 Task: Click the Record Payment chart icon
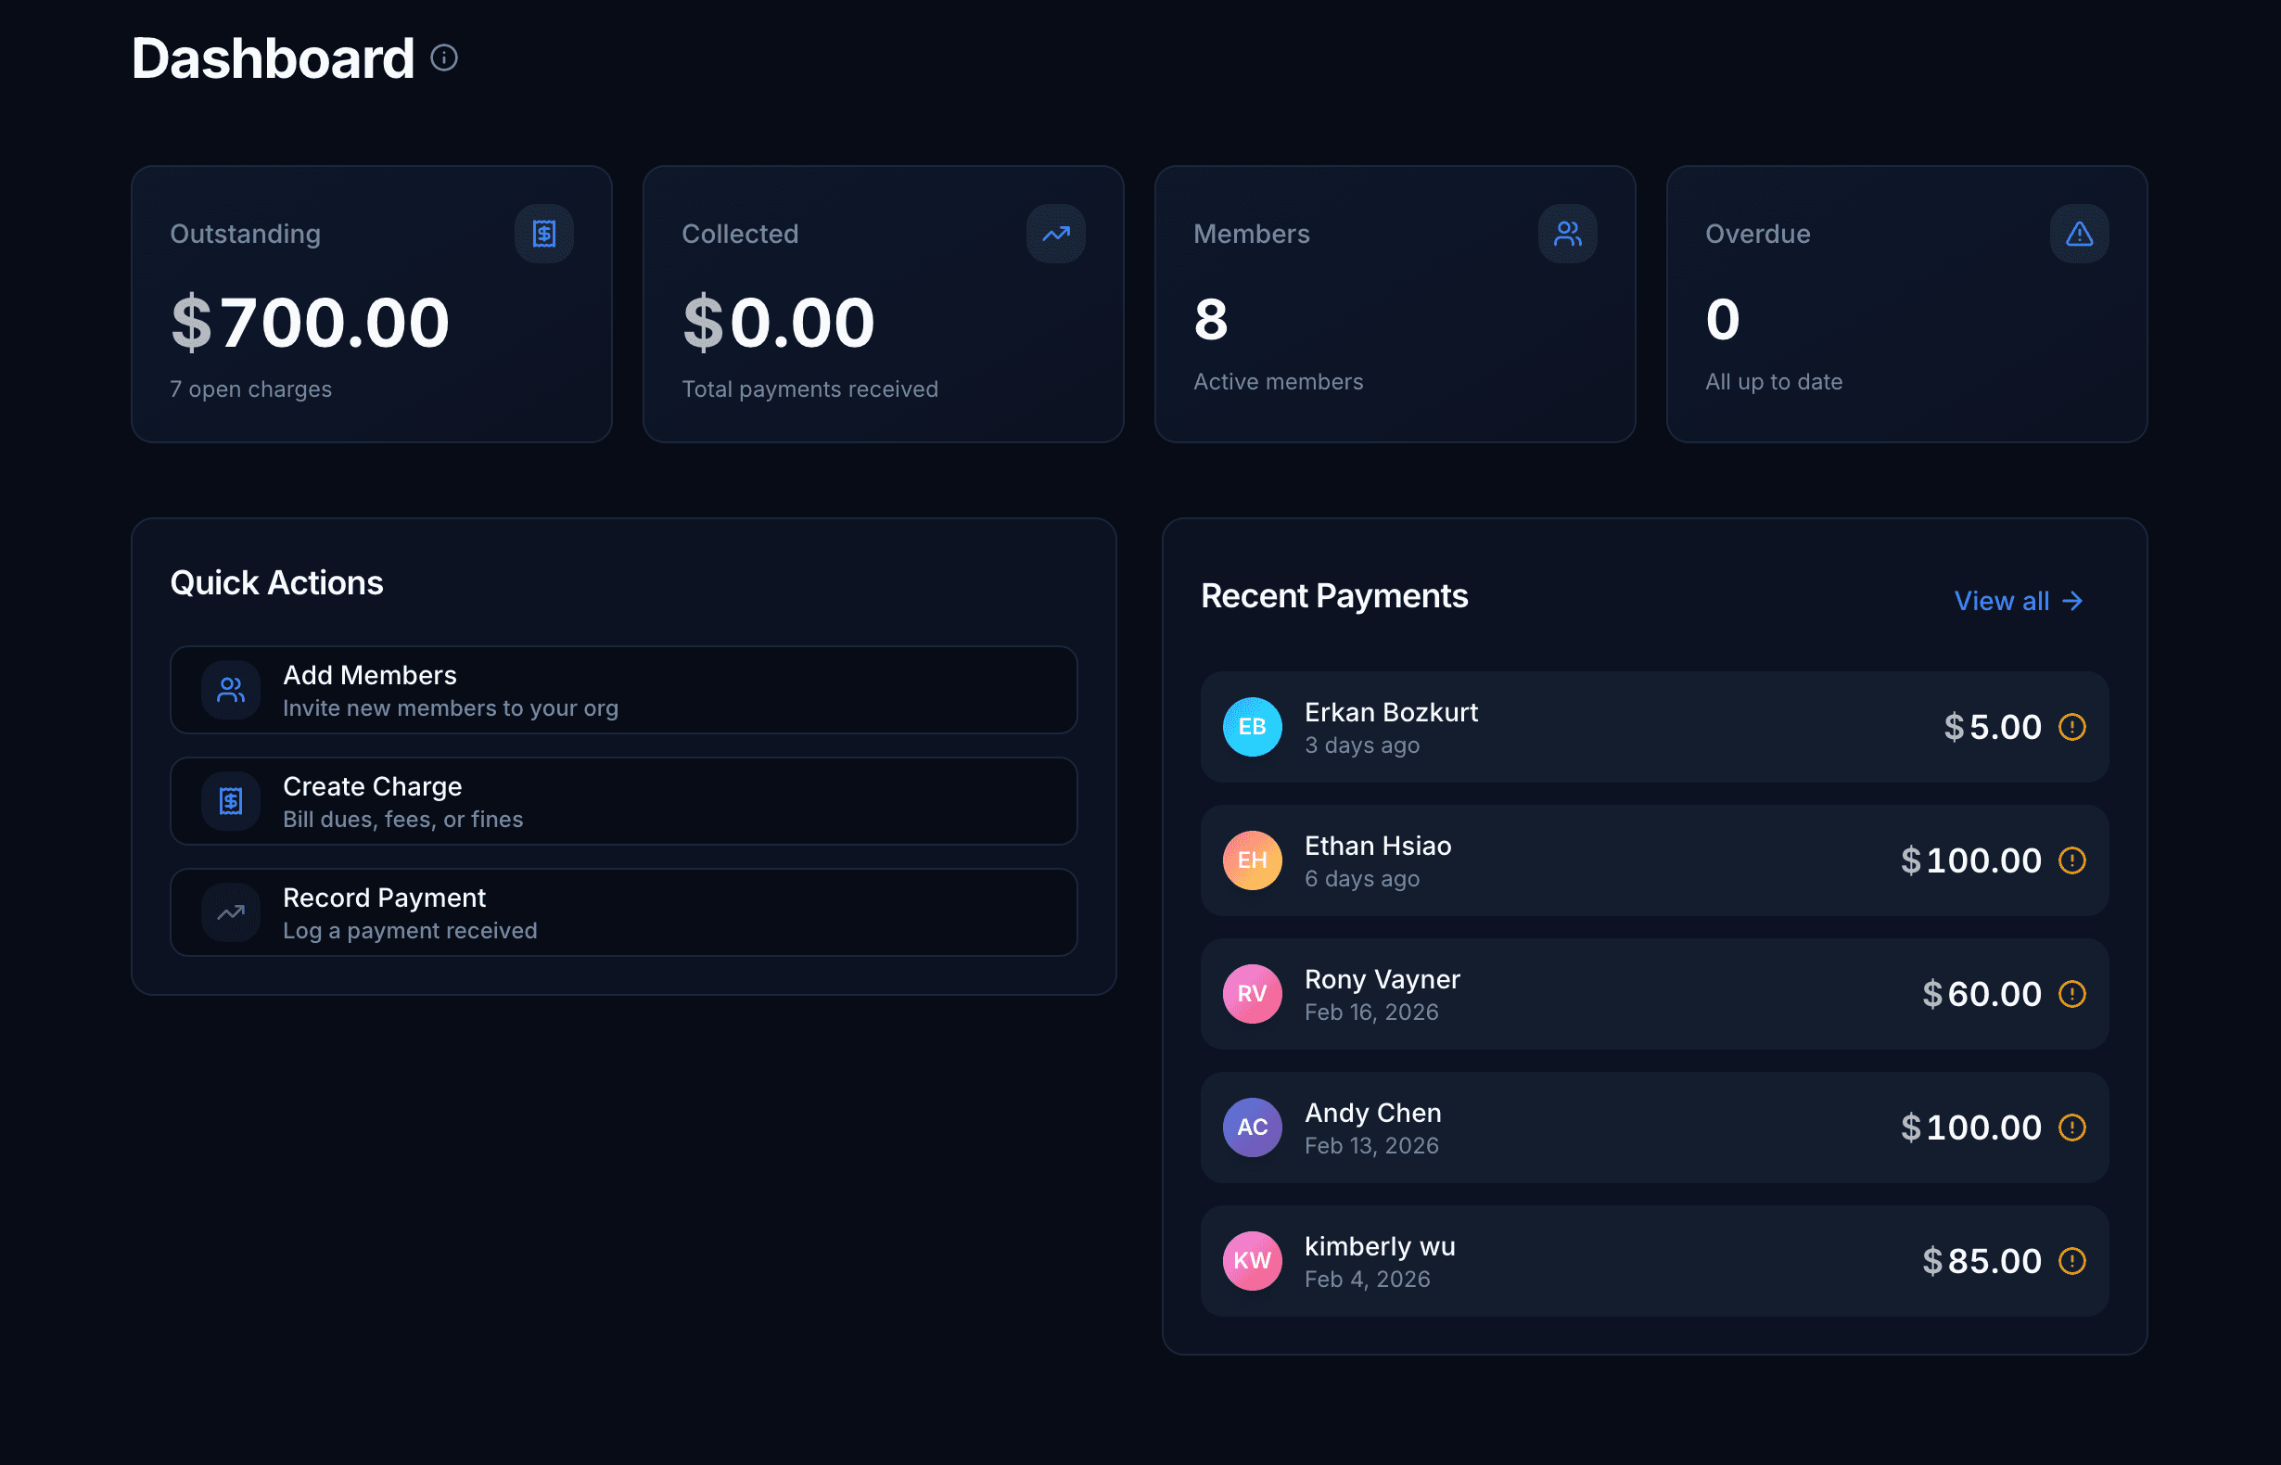229,912
